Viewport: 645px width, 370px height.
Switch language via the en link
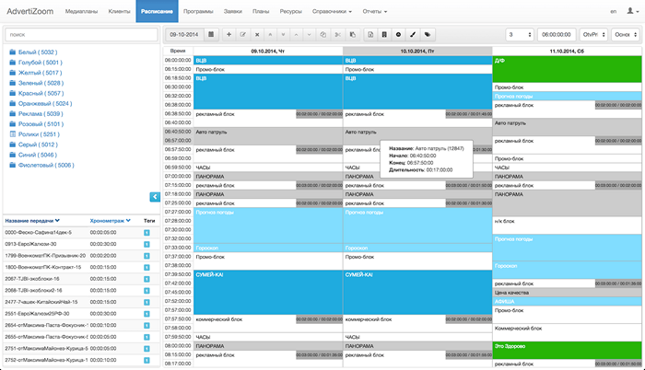[613, 12]
